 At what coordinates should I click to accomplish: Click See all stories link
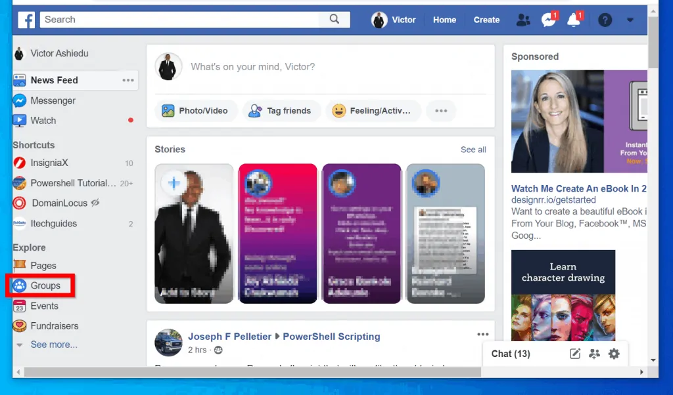473,150
